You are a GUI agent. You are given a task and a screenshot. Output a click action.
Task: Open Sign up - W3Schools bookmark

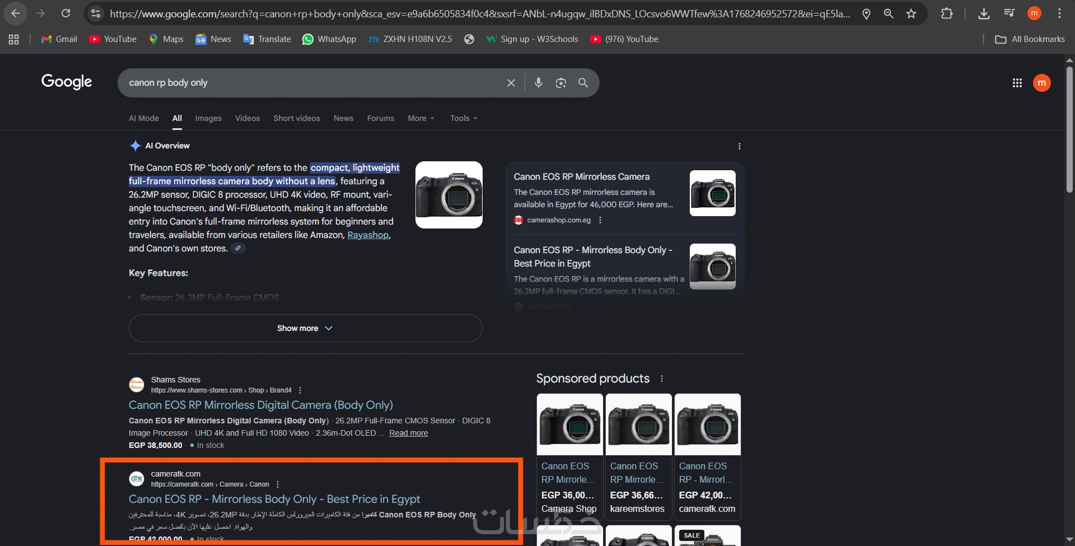(x=532, y=39)
